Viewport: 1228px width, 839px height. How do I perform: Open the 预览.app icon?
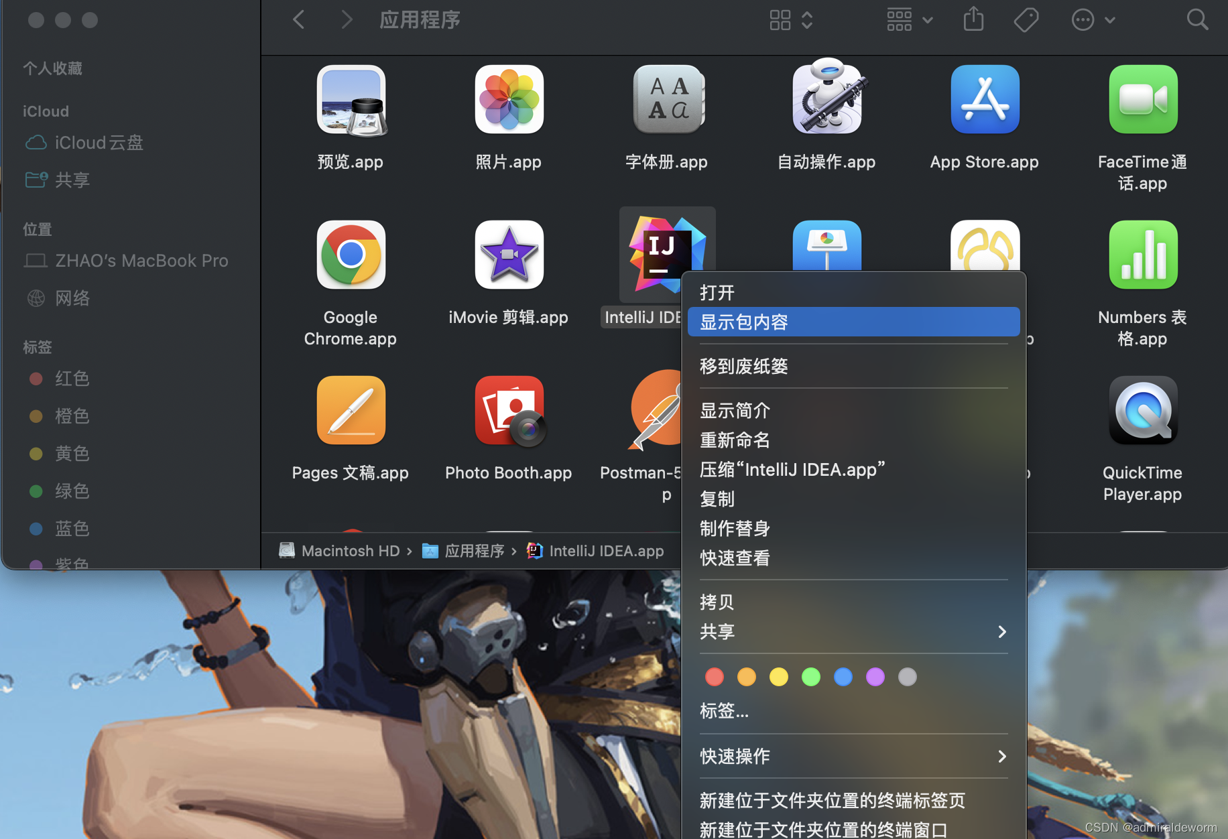click(x=351, y=100)
